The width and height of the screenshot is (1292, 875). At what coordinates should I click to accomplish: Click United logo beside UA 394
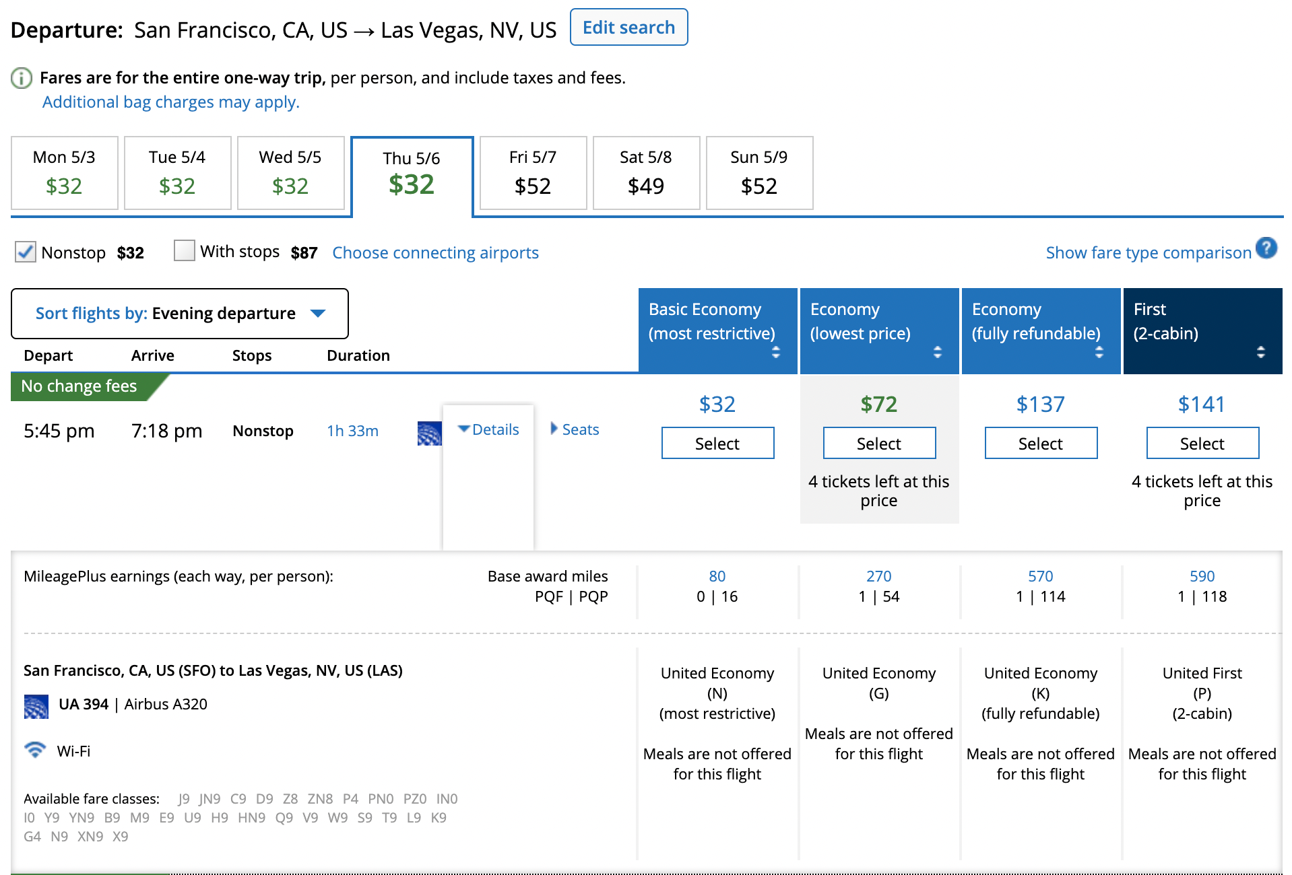tap(36, 707)
